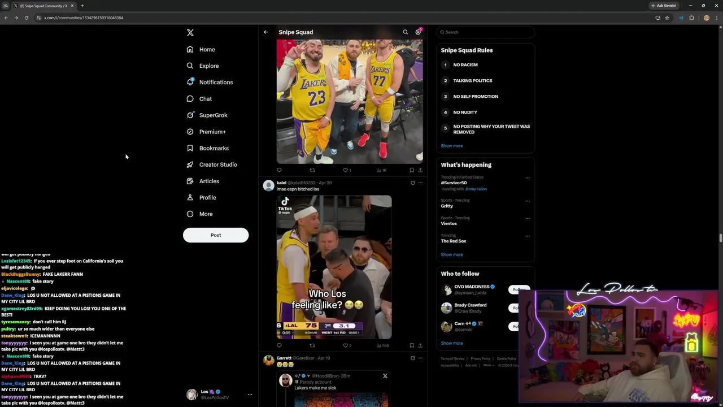723x407 pixels.
Task: Show more under What's happening
Action: (452, 254)
